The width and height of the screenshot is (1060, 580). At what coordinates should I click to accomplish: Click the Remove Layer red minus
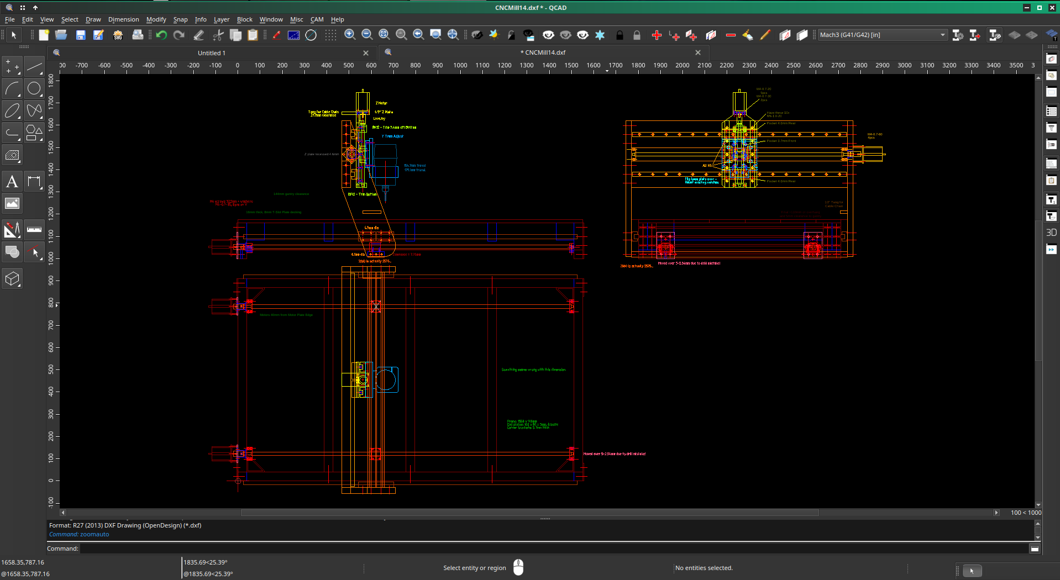pyautogui.click(x=731, y=35)
